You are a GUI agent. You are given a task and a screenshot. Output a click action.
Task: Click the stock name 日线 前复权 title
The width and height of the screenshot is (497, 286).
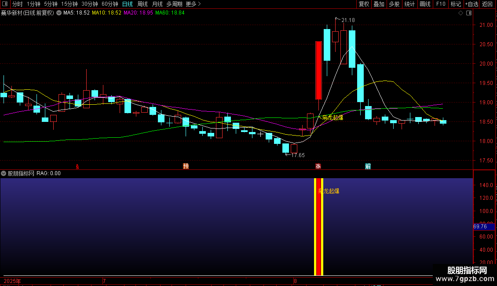(28, 13)
